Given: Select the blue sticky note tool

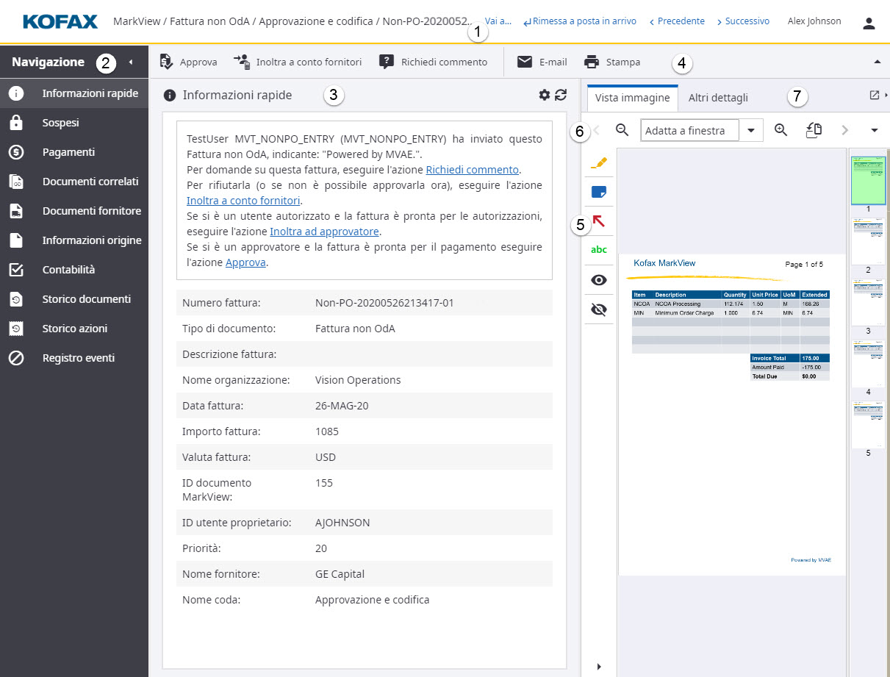Looking at the screenshot, I should [599, 192].
